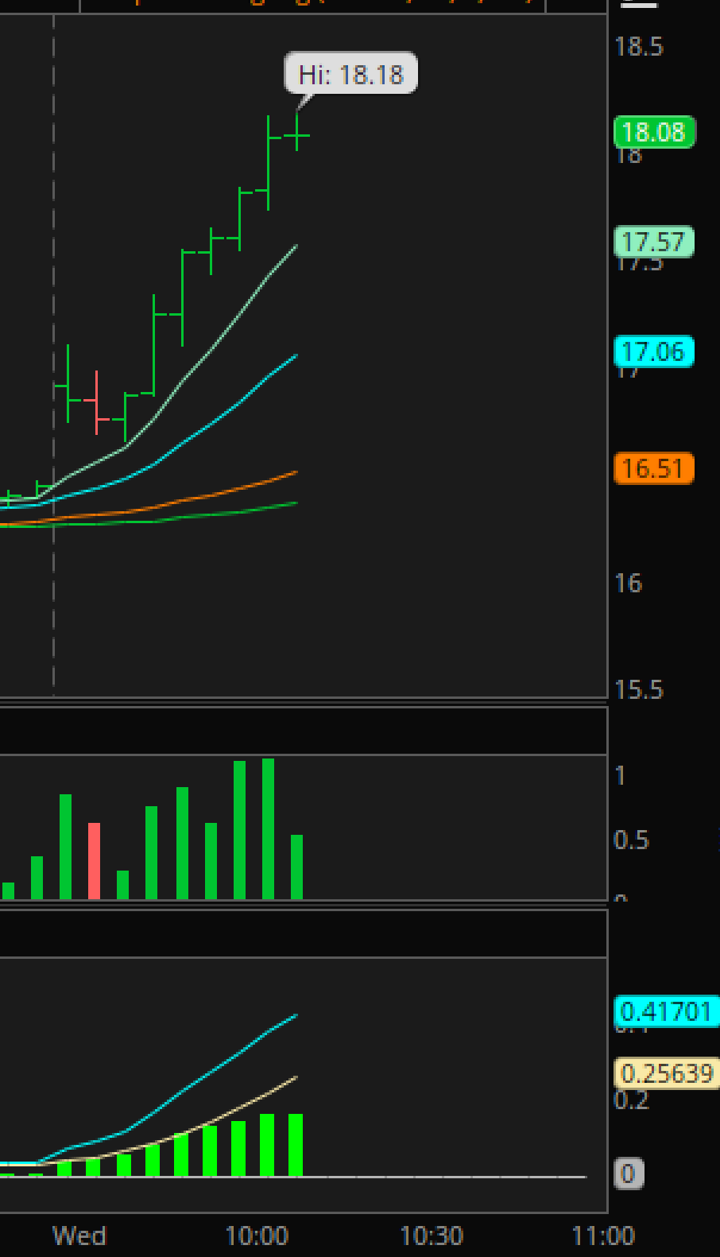720x1257 pixels.
Task: Click the volume panel header strip
Action: (x=302, y=730)
